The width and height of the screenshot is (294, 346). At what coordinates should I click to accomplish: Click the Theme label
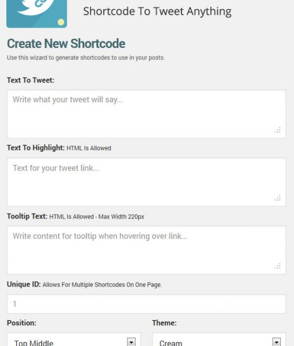(x=164, y=323)
